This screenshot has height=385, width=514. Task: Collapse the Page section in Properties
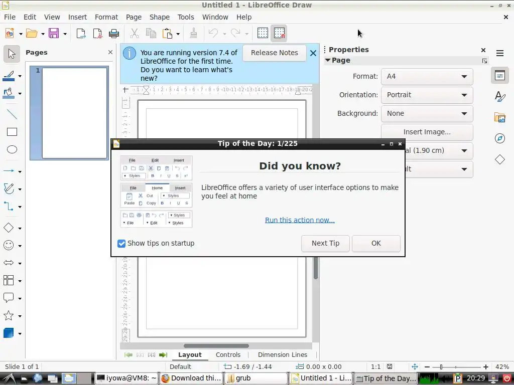pos(328,60)
